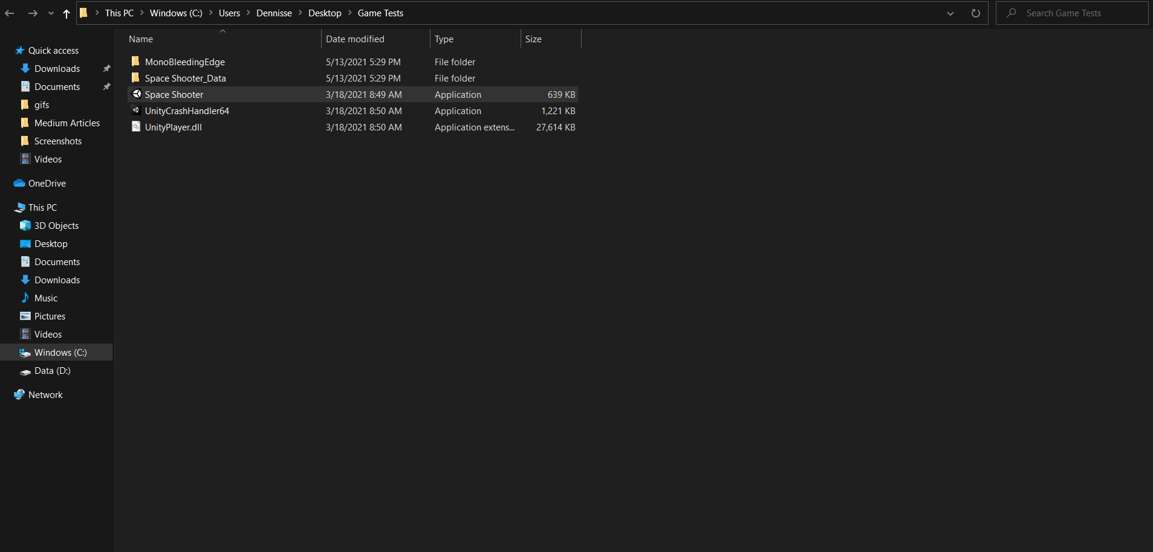Go forward with the right arrow

pos(33,13)
